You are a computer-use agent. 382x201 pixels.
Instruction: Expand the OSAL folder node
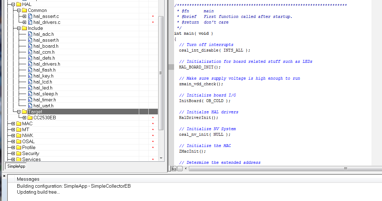pyautogui.click(x=13, y=142)
